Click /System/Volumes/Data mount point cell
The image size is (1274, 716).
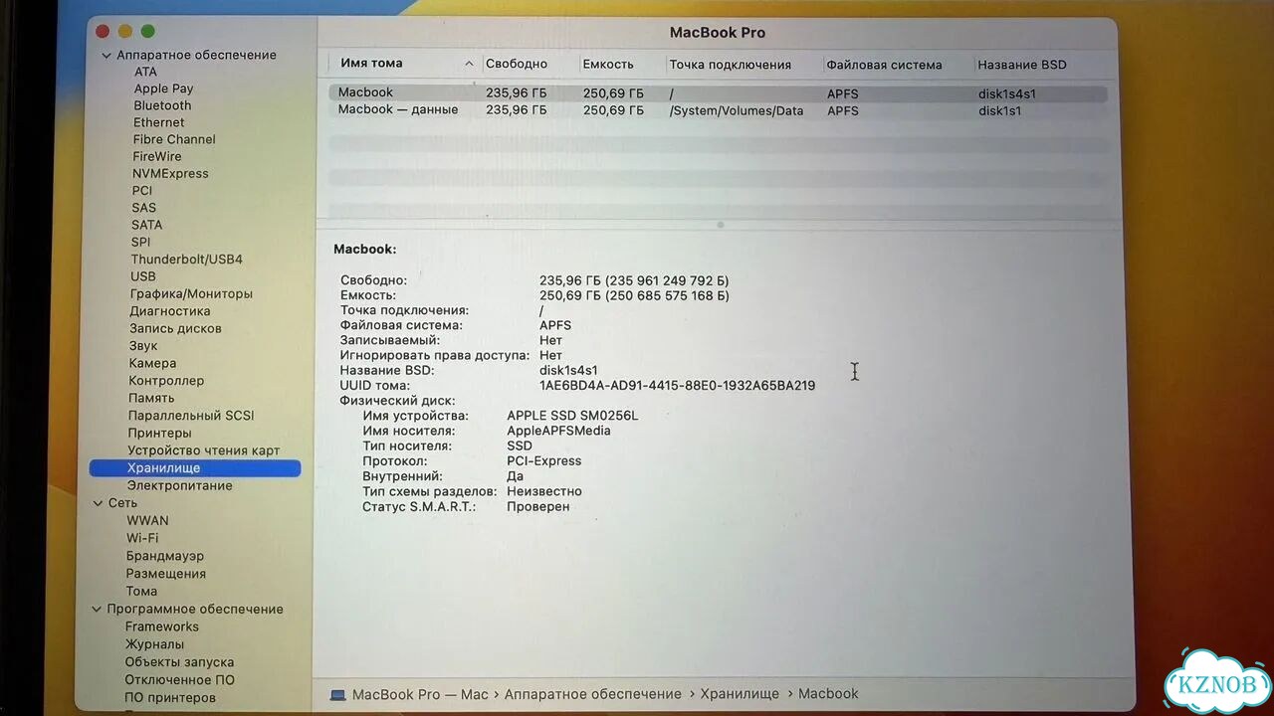737,110
